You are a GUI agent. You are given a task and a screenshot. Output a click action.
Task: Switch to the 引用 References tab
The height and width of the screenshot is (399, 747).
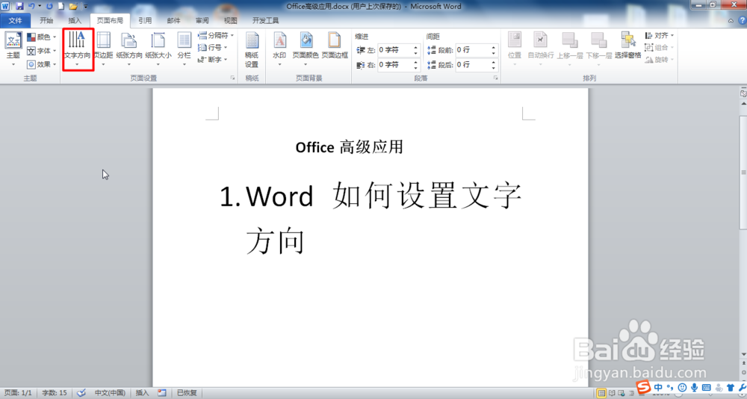pos(145,20)
